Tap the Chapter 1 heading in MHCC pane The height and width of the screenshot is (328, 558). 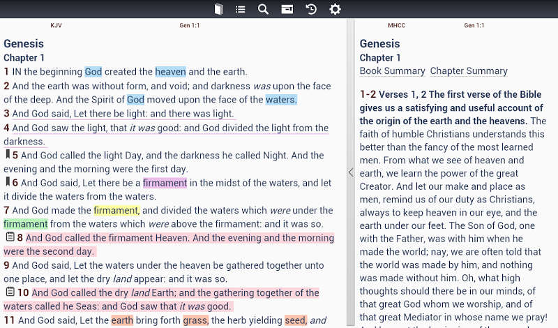tap(379, 58)
